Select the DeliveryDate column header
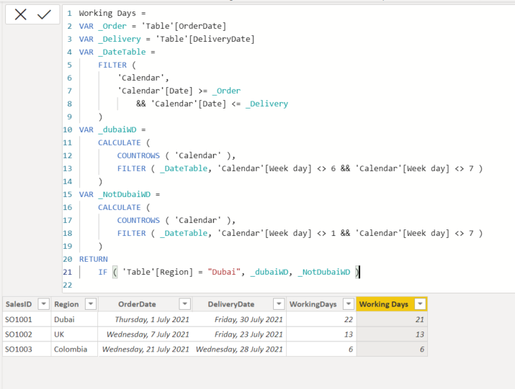Image resolution: width=515 pixels, height=389 pixels. (231, 304)
